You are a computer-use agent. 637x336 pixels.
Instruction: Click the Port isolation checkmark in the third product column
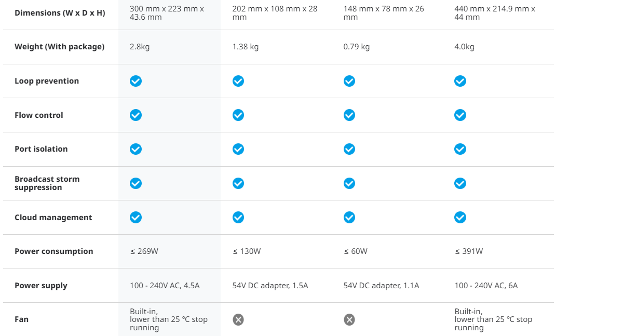[349, 149]
